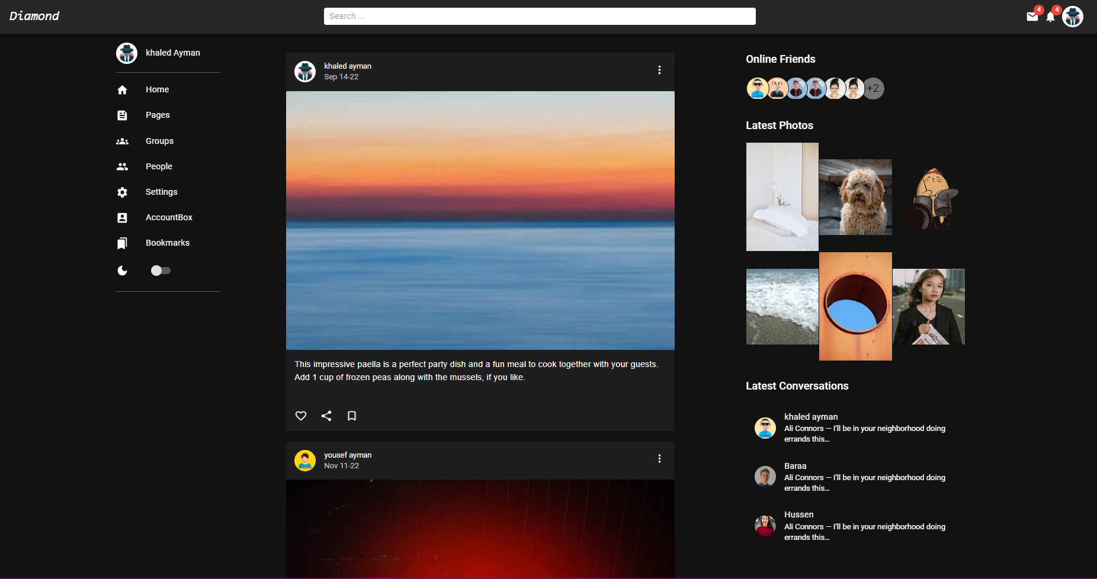The width and height of the screenshot is (1097, 579).
Task: Open the messages mail icon
Action: [x=1032, y=17]
